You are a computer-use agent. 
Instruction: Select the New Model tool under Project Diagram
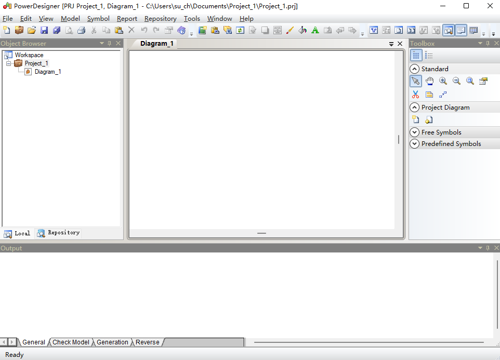[x=415, y=120]
